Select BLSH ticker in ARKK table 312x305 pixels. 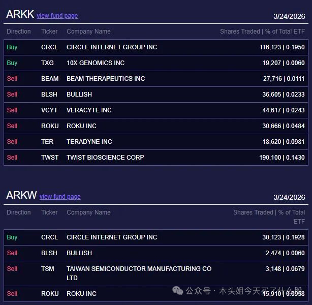tap(49, 95)
